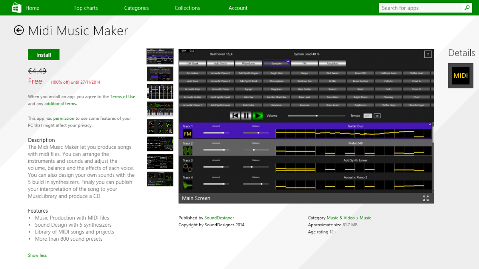Go back with the circled arrow
Screen dimensions: 479x269
[x=19, y=30]
